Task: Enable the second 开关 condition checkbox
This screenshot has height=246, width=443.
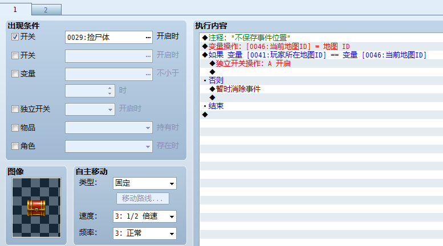Action: point(15,55)
